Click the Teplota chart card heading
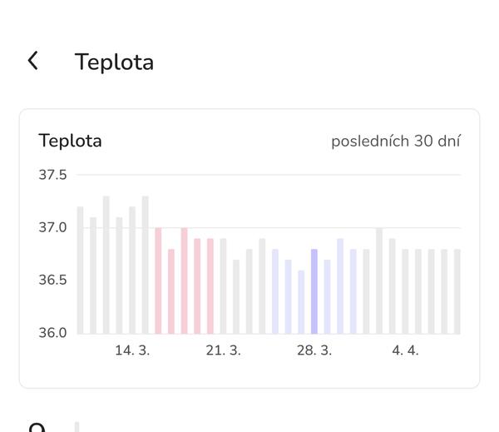This screenshot has width=499, height=432. [x=70, y=141]
